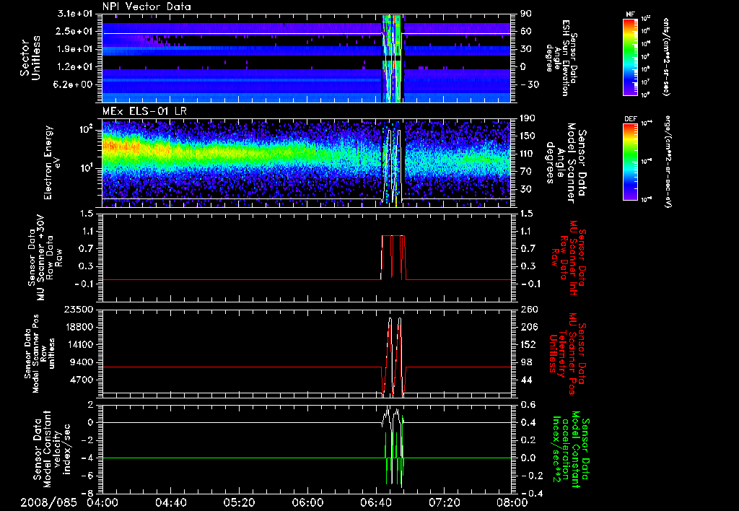This screenshot has width=739, height=511.
Task: Click the 08:00 time axis label
Action: click(x=512, y=502)
